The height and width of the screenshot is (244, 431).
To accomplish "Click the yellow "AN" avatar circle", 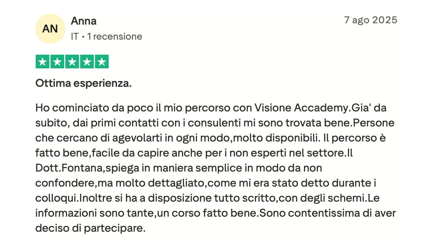I will point(50,29).
